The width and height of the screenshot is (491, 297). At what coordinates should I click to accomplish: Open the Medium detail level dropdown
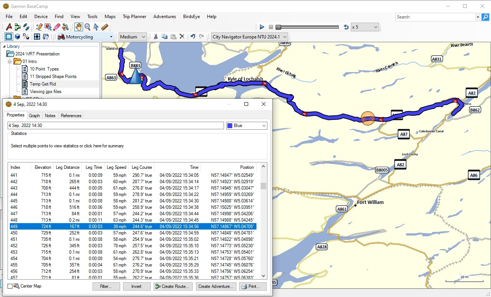pyautogui.click(x=133, y=37)
